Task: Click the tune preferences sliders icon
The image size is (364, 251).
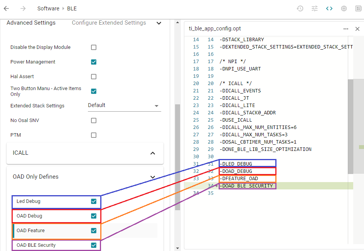Action: (x=315, y=8)
